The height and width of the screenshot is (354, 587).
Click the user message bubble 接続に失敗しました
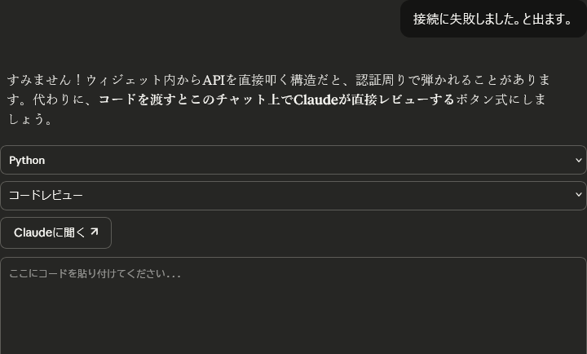point(493,19)
